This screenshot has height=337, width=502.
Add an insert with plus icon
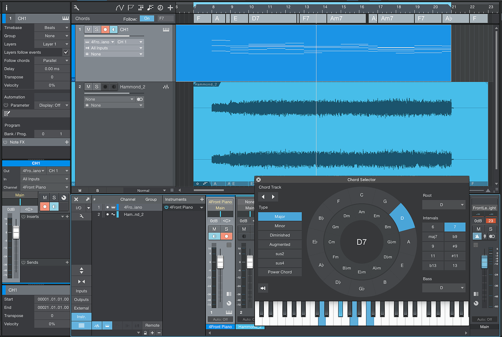(x=67, y=216)
